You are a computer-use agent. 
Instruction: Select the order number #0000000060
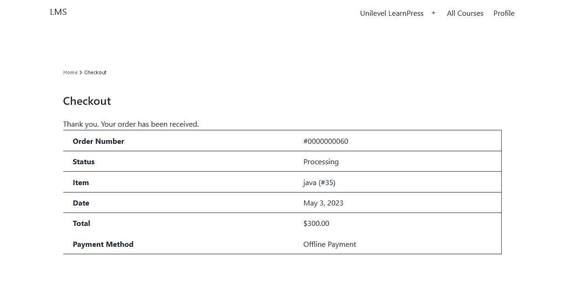[x=325, y=141]
